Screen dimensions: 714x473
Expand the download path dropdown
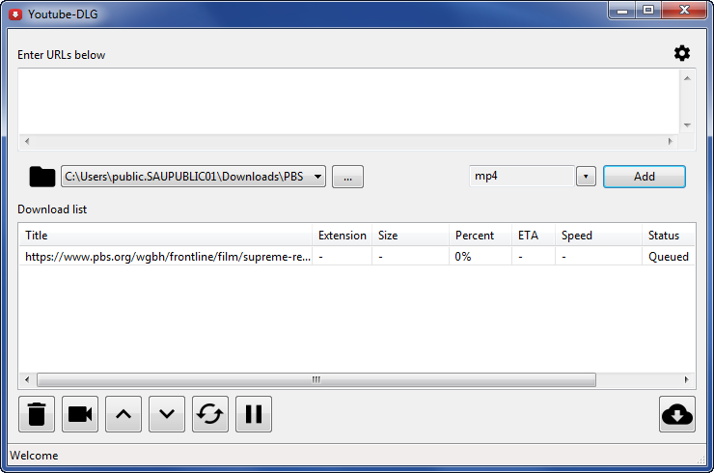pos(317,177)
